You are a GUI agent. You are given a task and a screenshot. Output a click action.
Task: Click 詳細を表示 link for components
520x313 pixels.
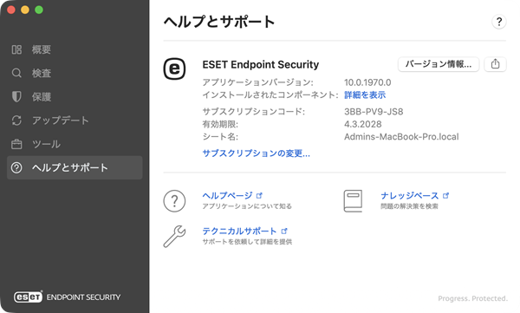coord(365,95)
